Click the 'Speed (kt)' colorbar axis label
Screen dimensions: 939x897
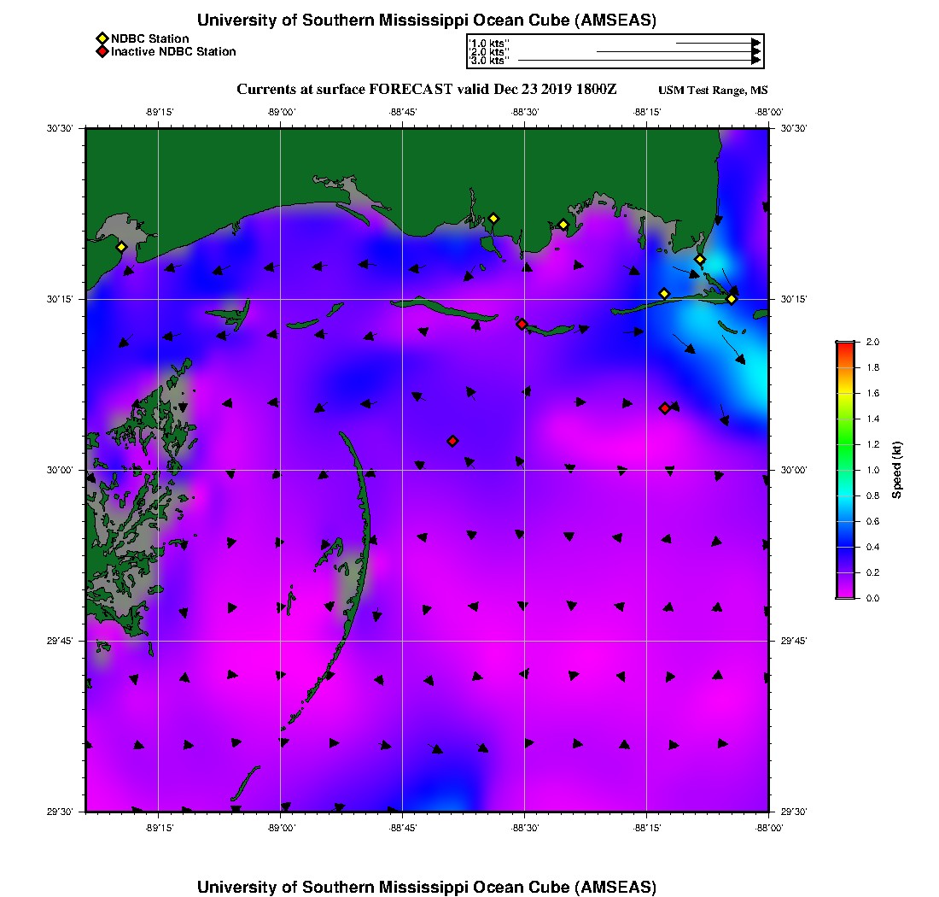(x=897, y=470)
